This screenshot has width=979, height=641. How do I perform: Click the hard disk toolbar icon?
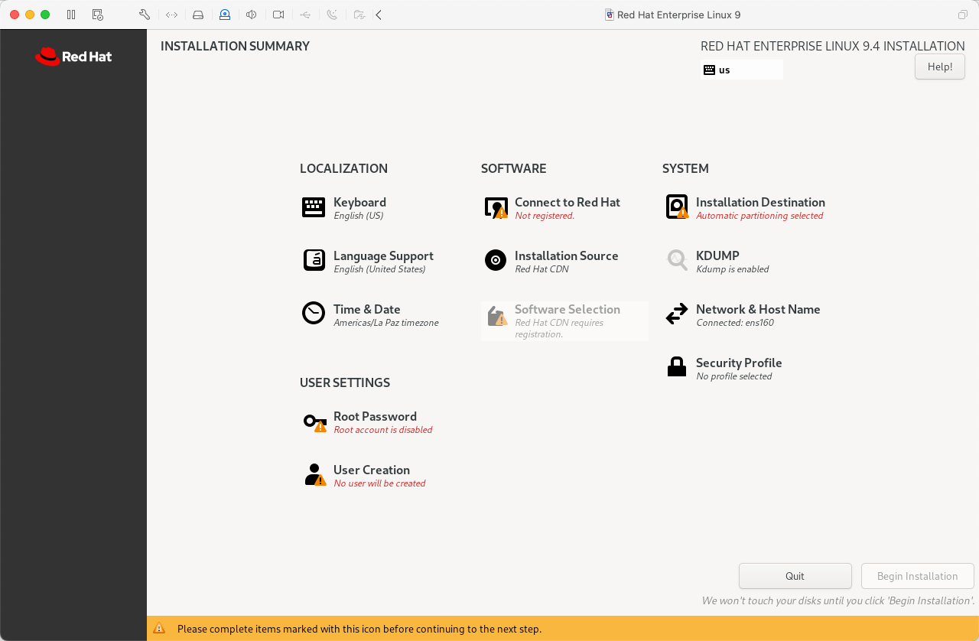198,15
